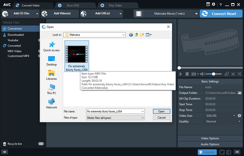Stop the preview playback

pos(187,74)
